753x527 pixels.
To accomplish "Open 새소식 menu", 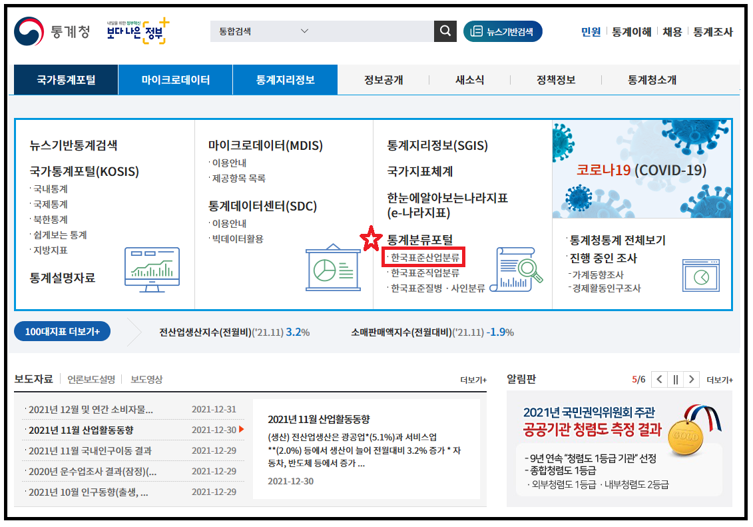I will [x=469, y=80].
